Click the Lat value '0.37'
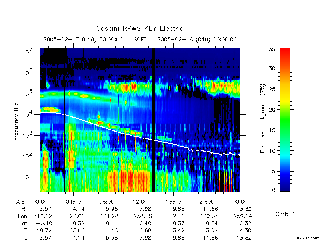The image size is (320, 240). click(x=178, y=223)
